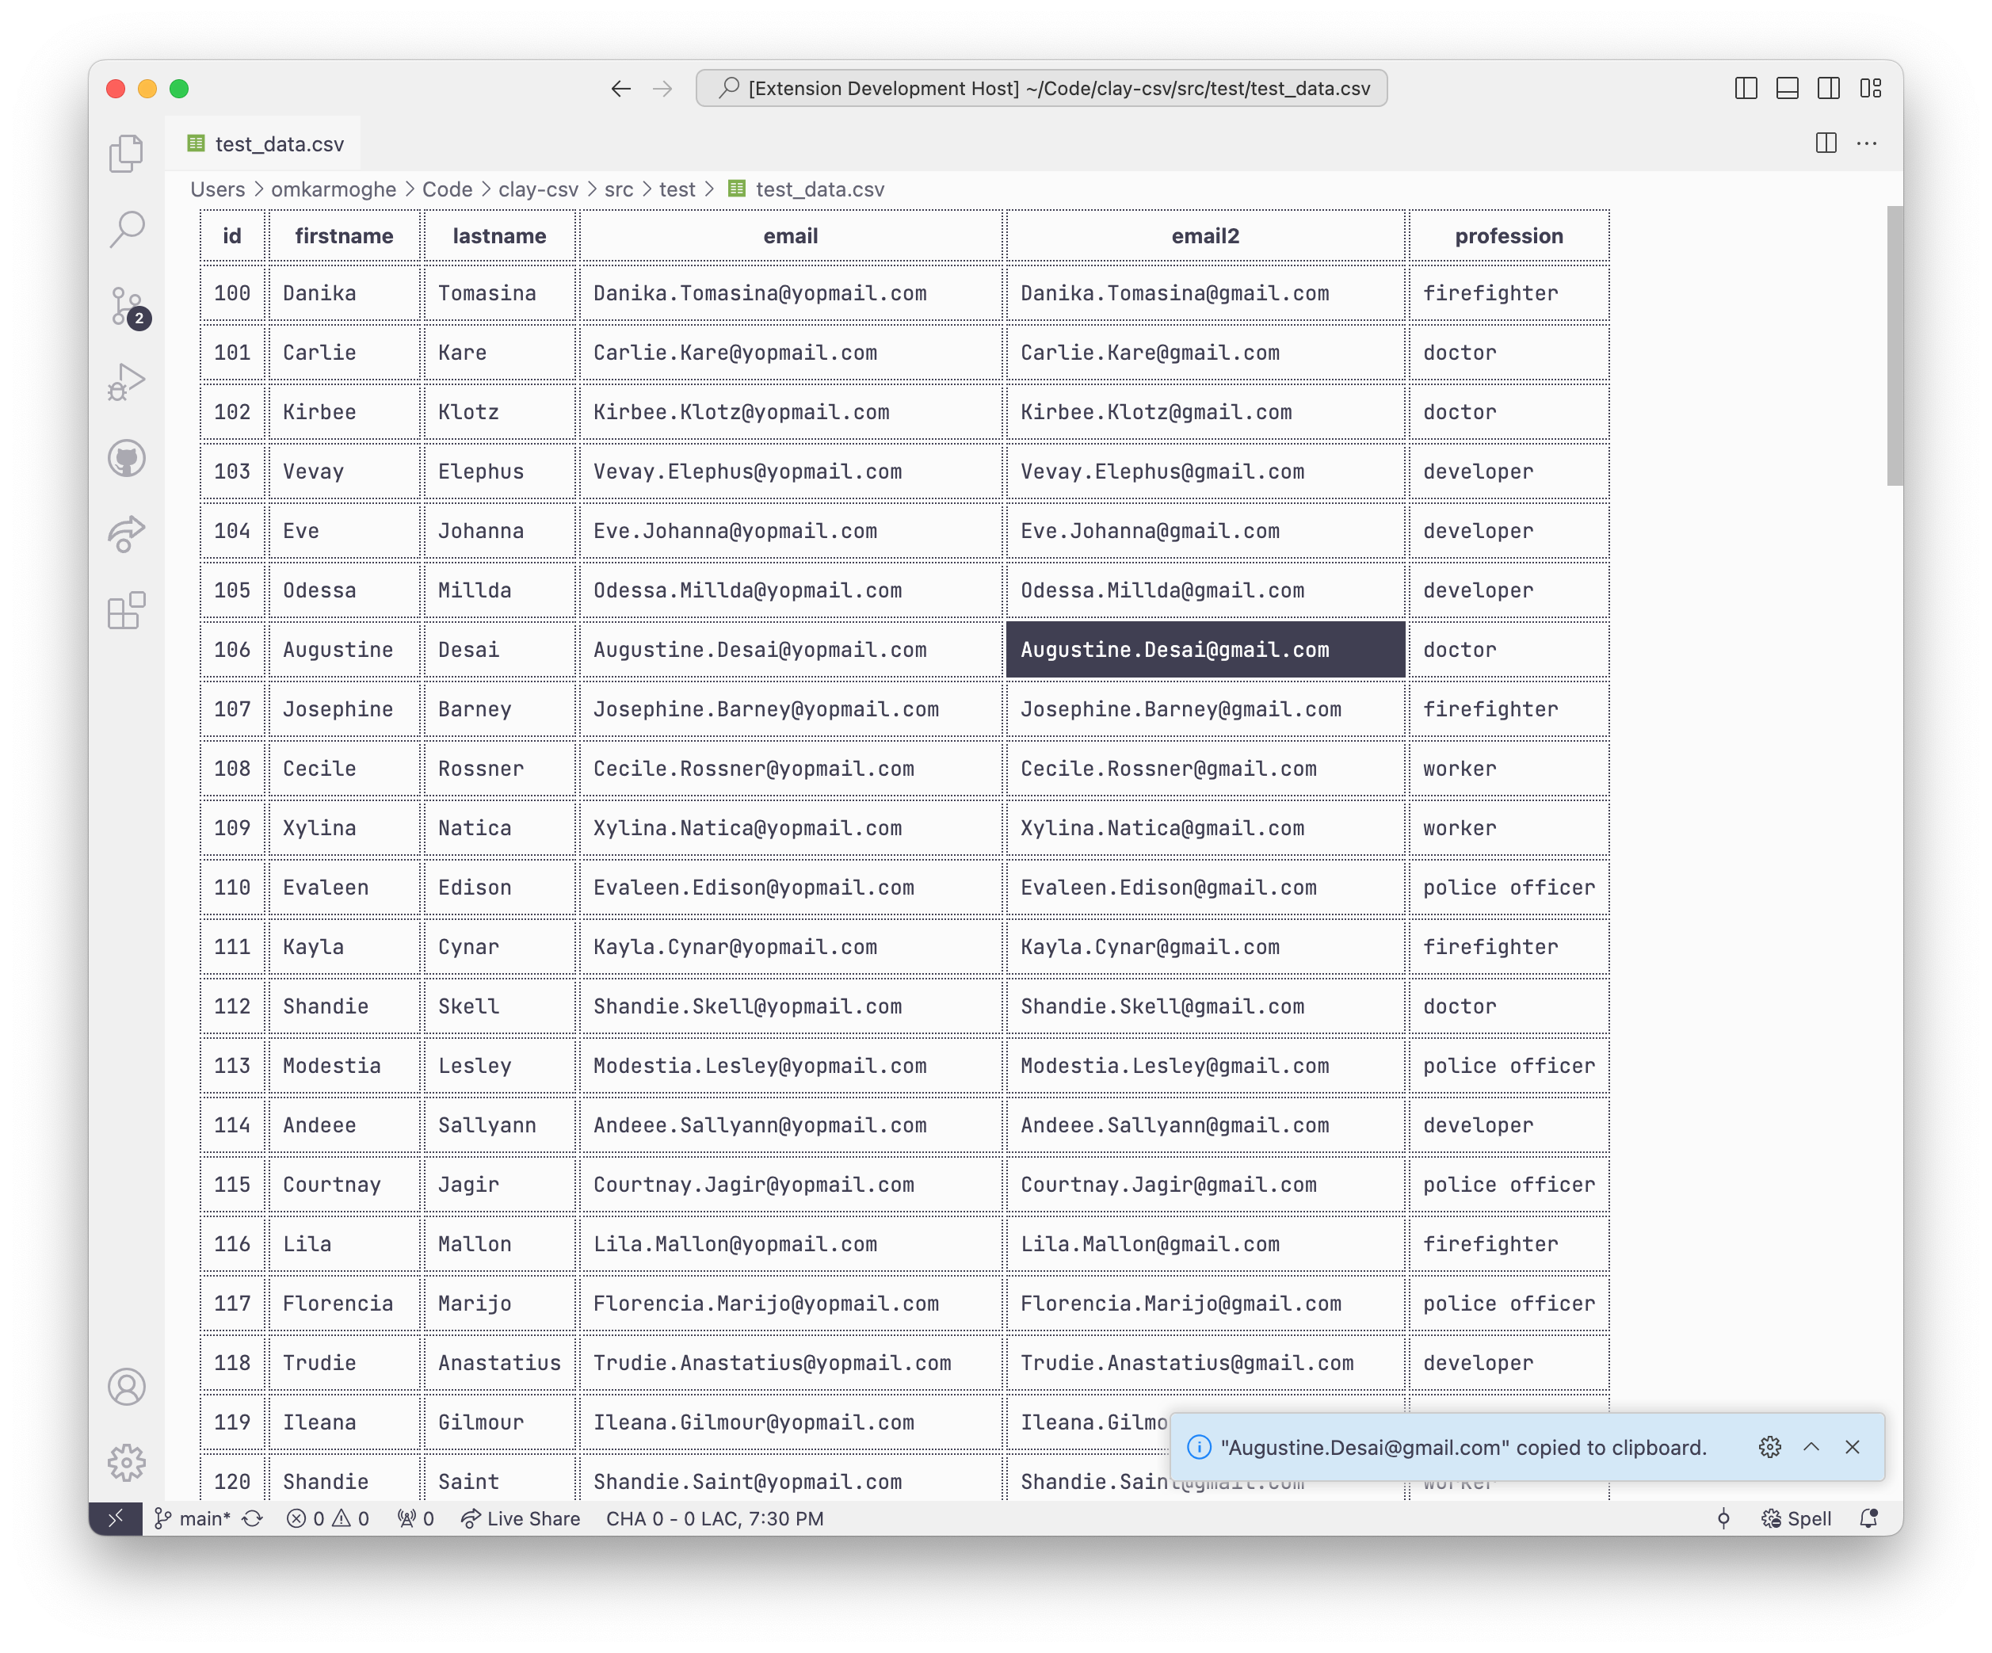Click the main* git branch status item
1992x1653 pixels.
point(194,1519)
